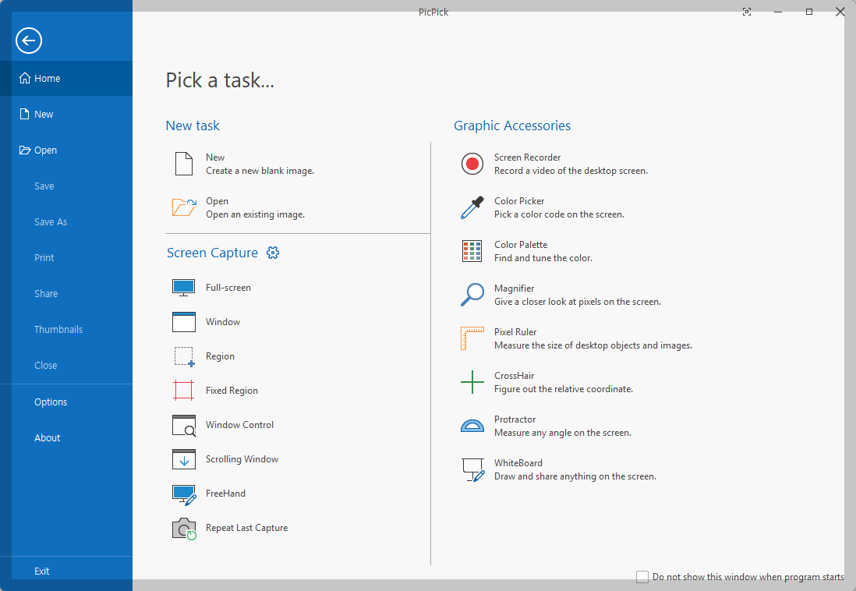Click the Window Control capture icon
856x591 pixels.
tap(184, 426)
